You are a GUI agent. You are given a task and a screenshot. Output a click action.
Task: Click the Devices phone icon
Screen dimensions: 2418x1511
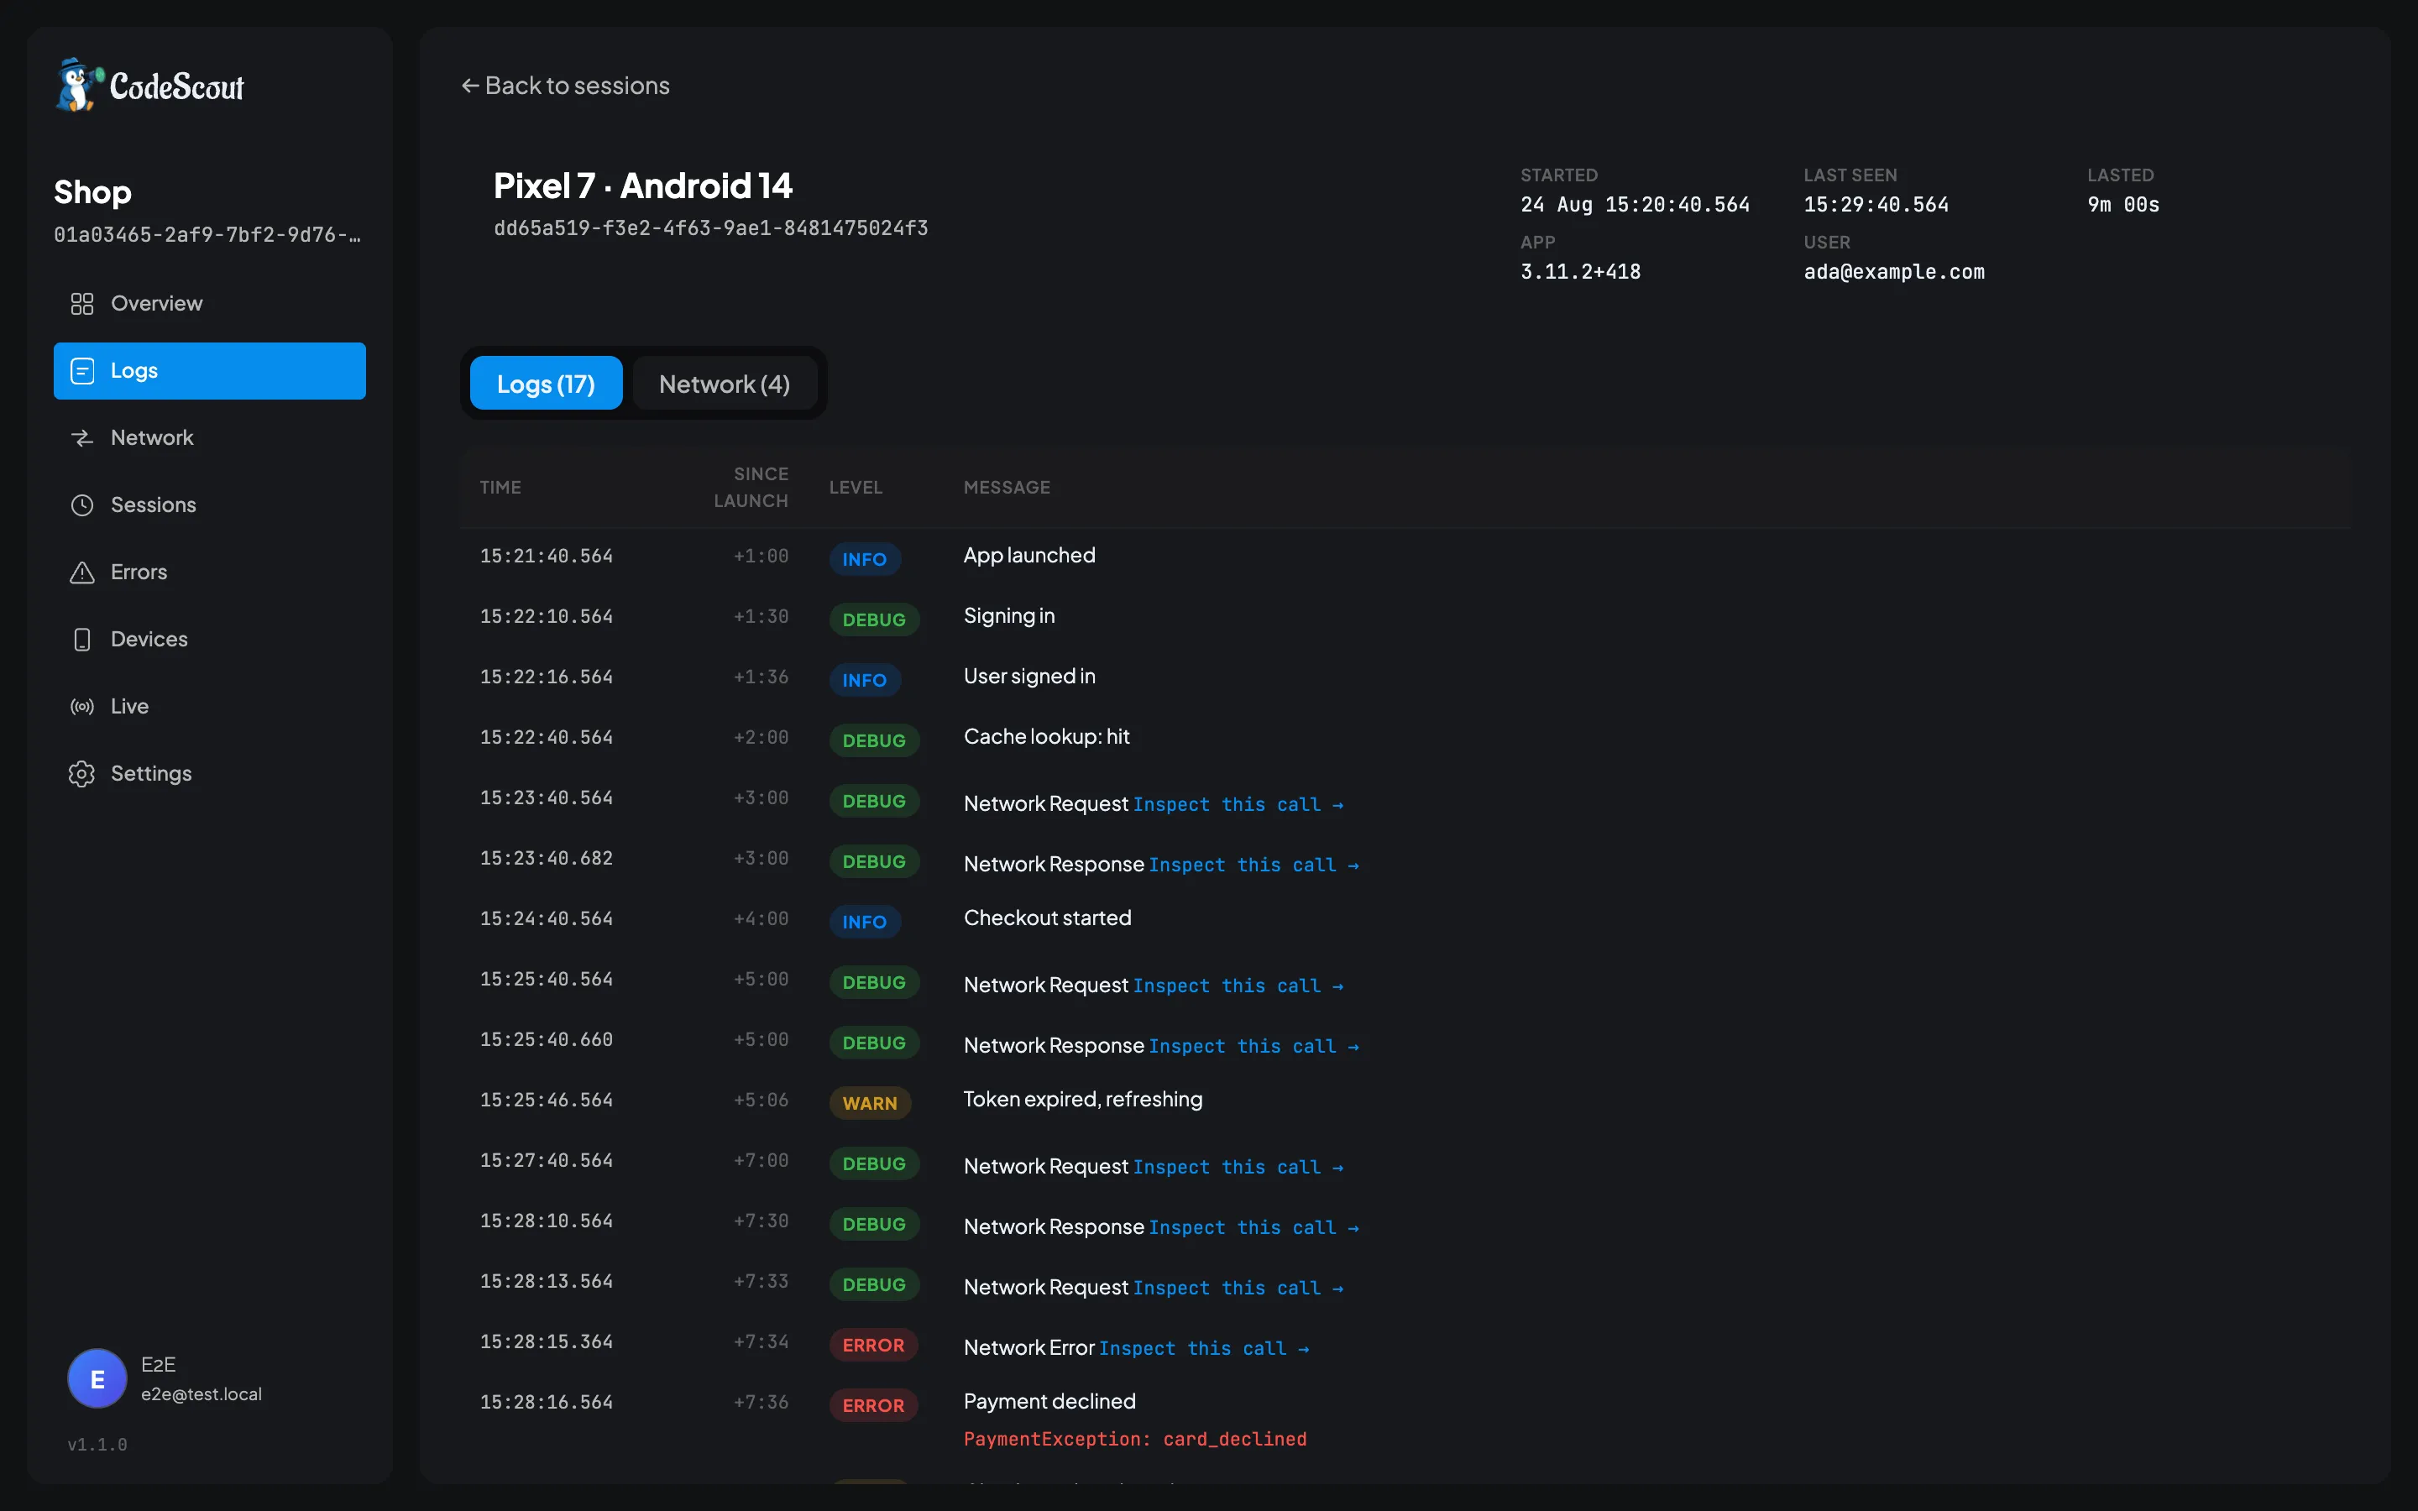pos(82,640)
